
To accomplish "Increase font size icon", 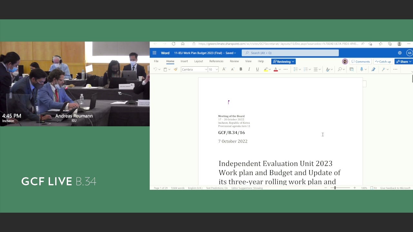I will (x=224, y=69).
